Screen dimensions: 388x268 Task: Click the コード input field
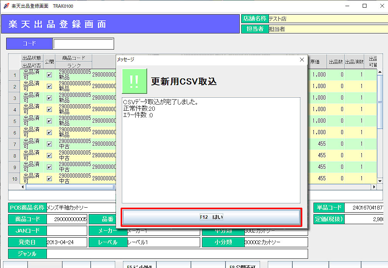coord(83,44)
